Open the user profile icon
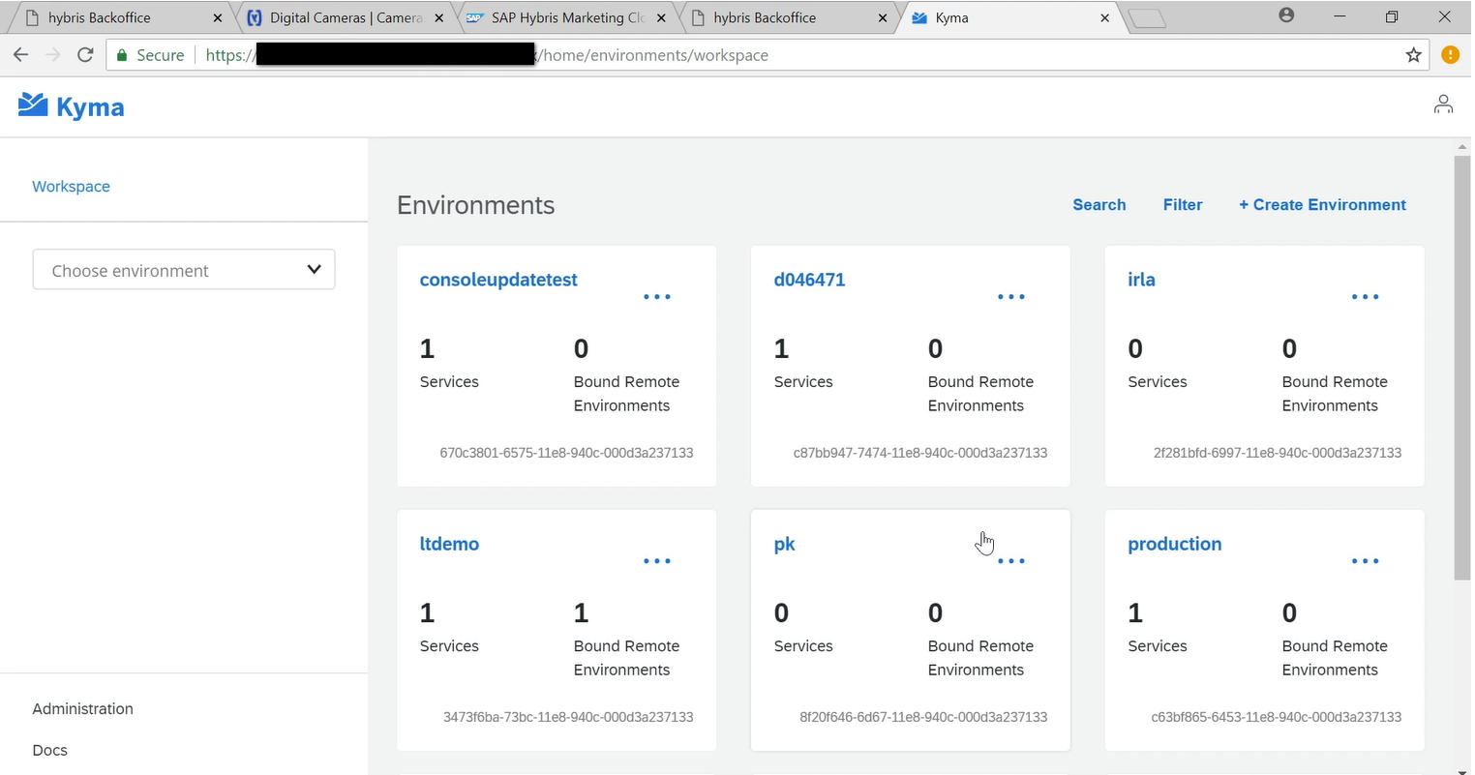This screenshot has width=1475, height=775. (1442, 104)
